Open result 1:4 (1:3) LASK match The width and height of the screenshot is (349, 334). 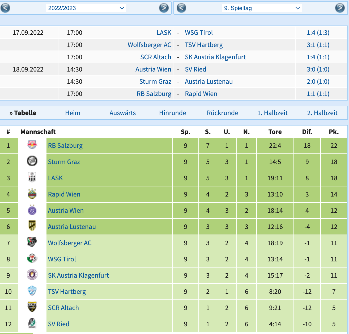click(318, 33)
